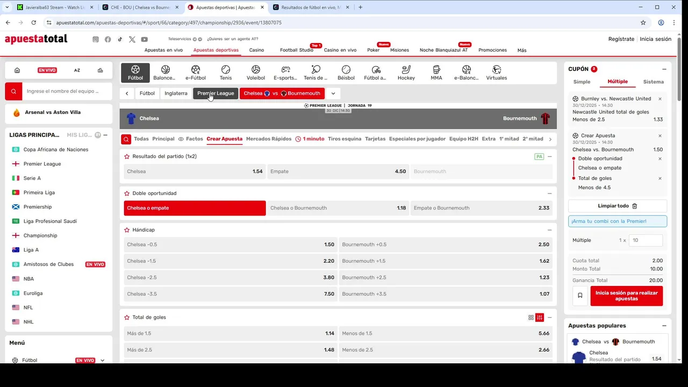Collapse the Resultado del partido section
Screen dimensions: 688x387
[x=549, y=156]
